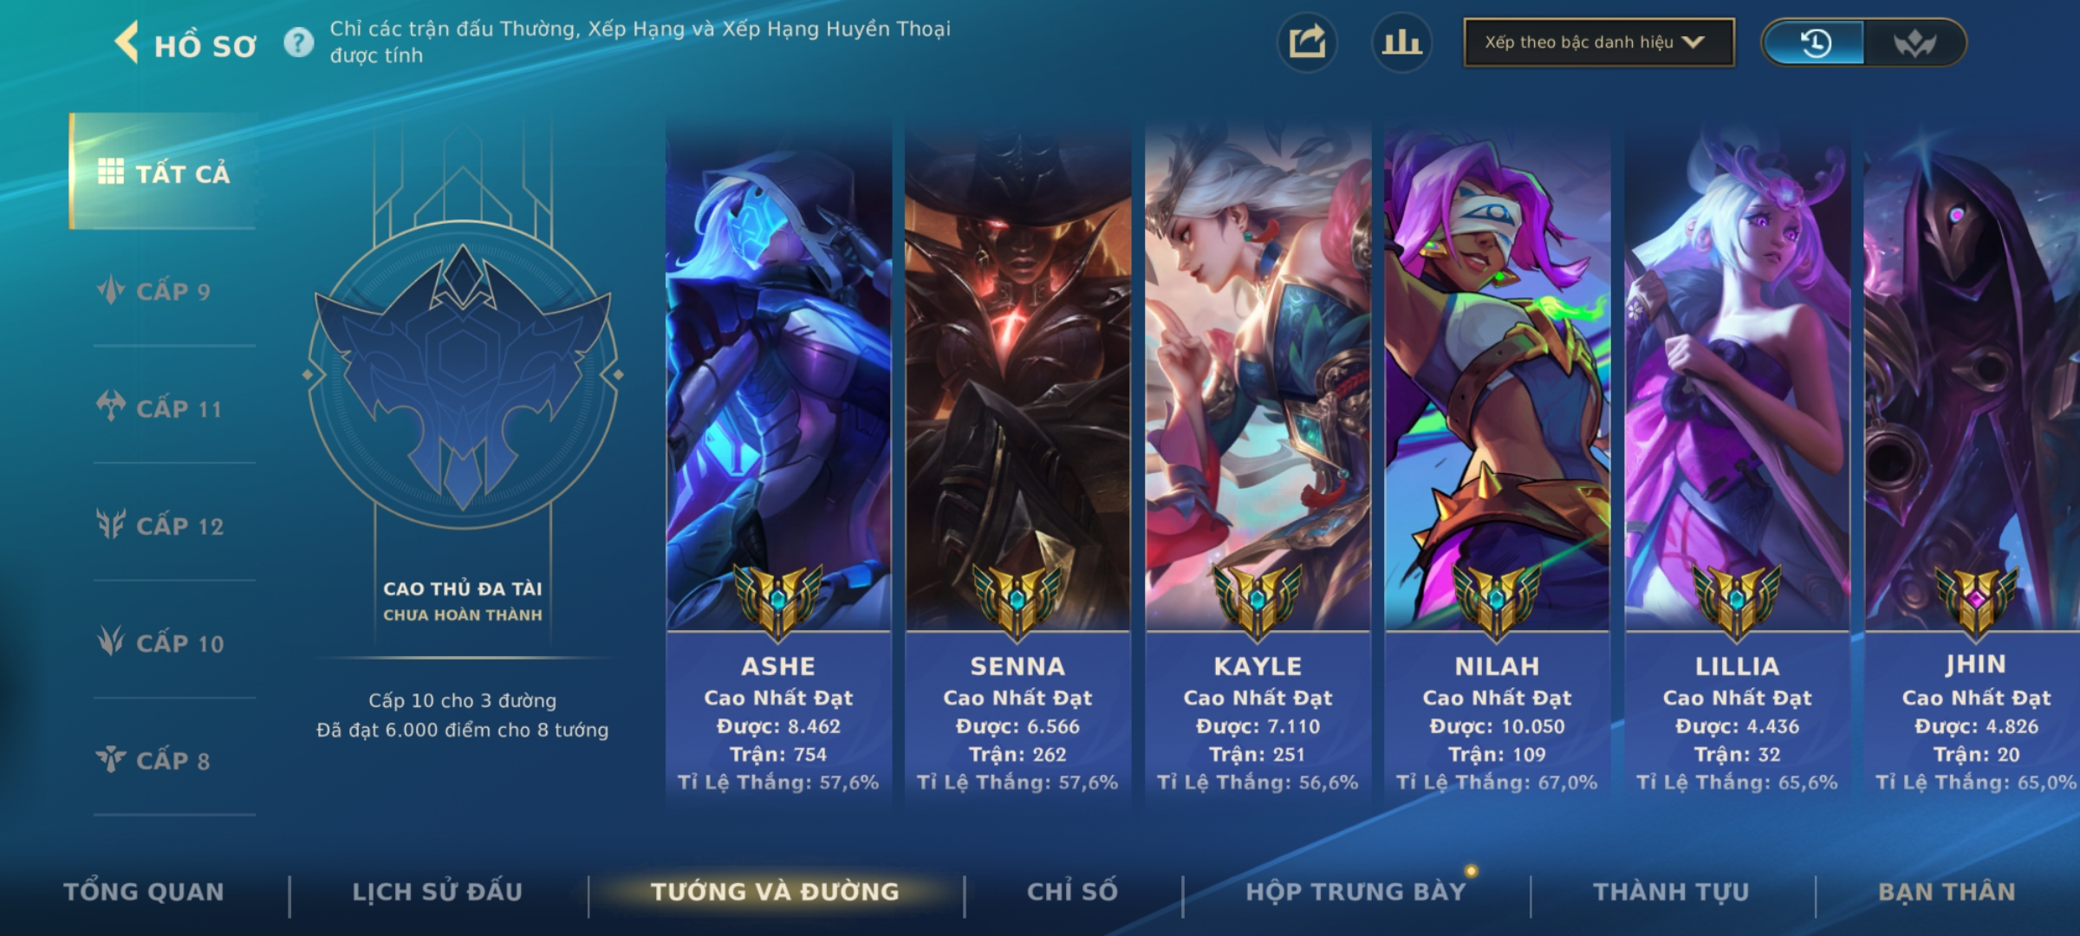The image size is (2080, 936).
Task: Open the Hộp Trưng Bày tab
Action: pyautogui.click(x=1355, y=892)
